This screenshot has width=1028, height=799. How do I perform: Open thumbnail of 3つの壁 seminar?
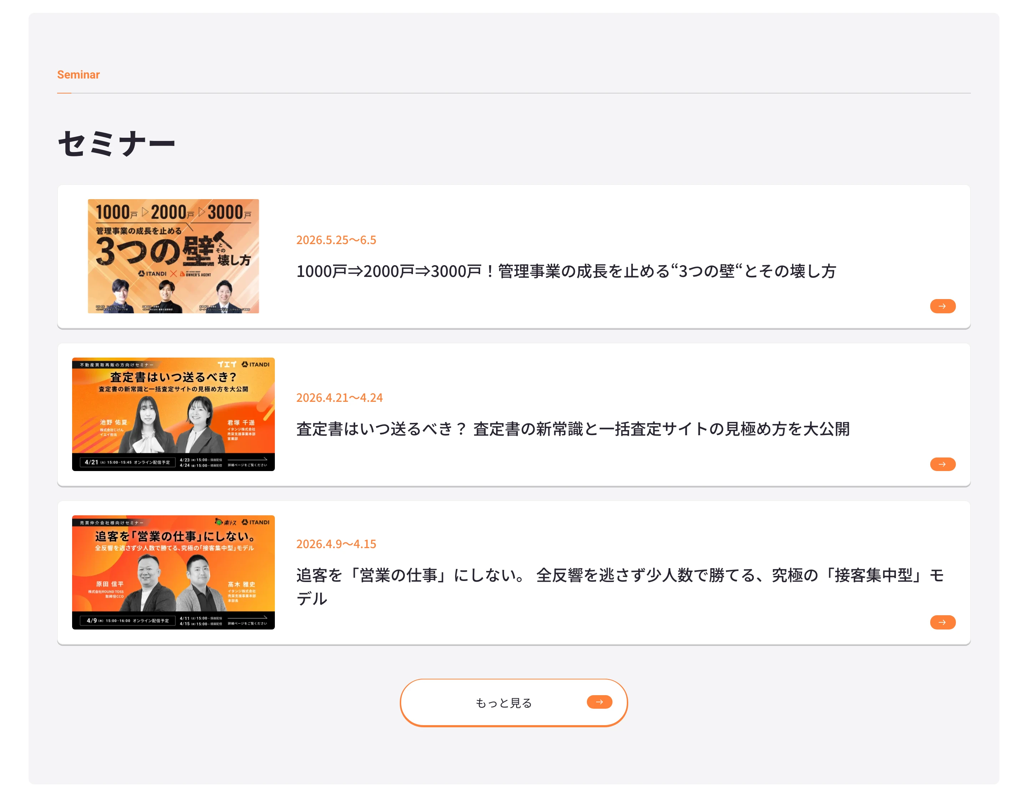173,256
